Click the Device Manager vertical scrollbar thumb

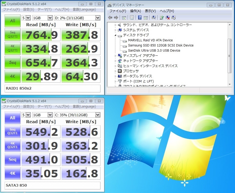point(229,56)
